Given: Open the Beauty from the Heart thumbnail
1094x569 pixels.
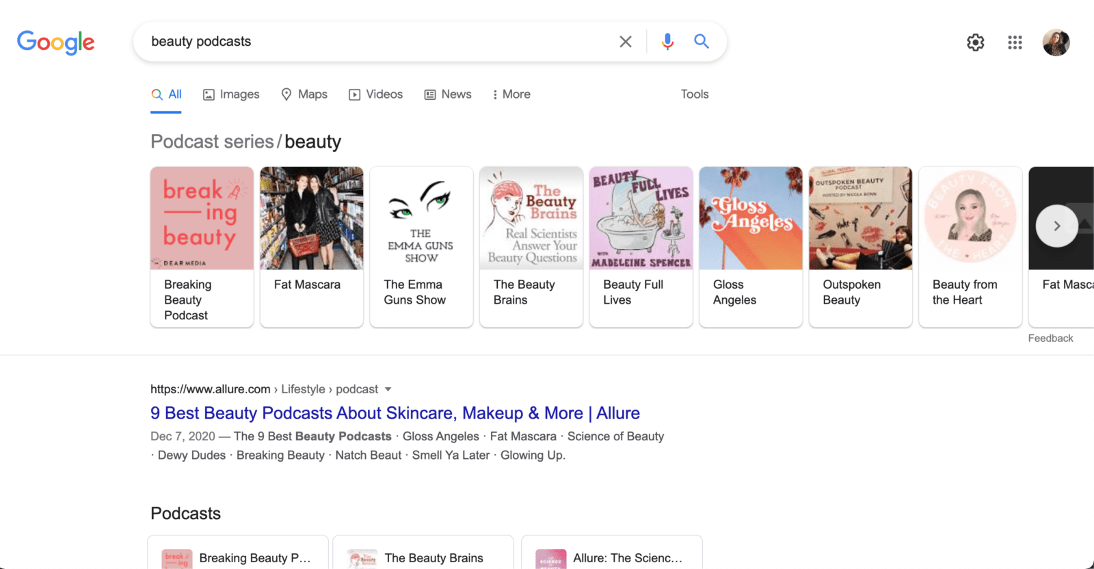Looking at the screenshot, I should [x=970, y=218].
